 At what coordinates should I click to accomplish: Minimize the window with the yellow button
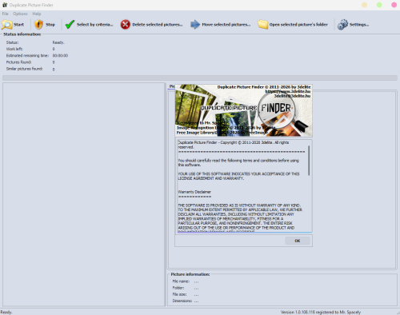(x=365, y=5)
